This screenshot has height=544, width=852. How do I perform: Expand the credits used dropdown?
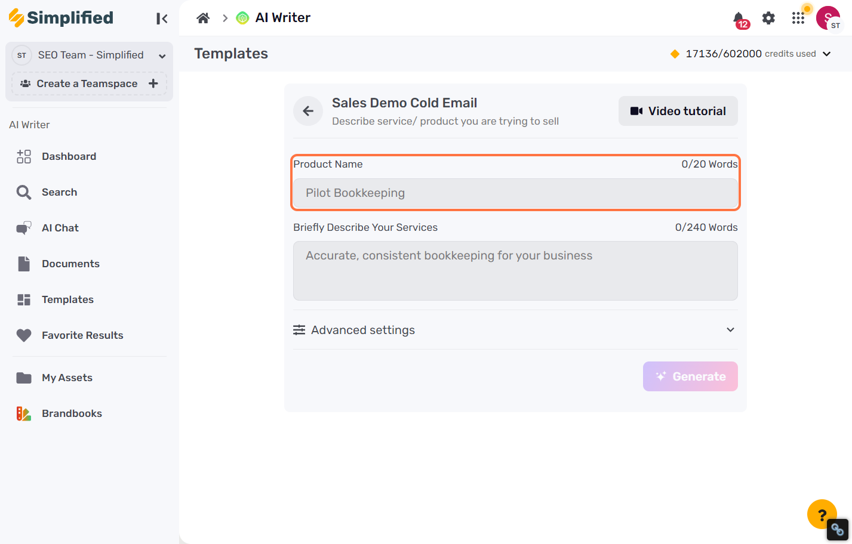pos(827,54)
